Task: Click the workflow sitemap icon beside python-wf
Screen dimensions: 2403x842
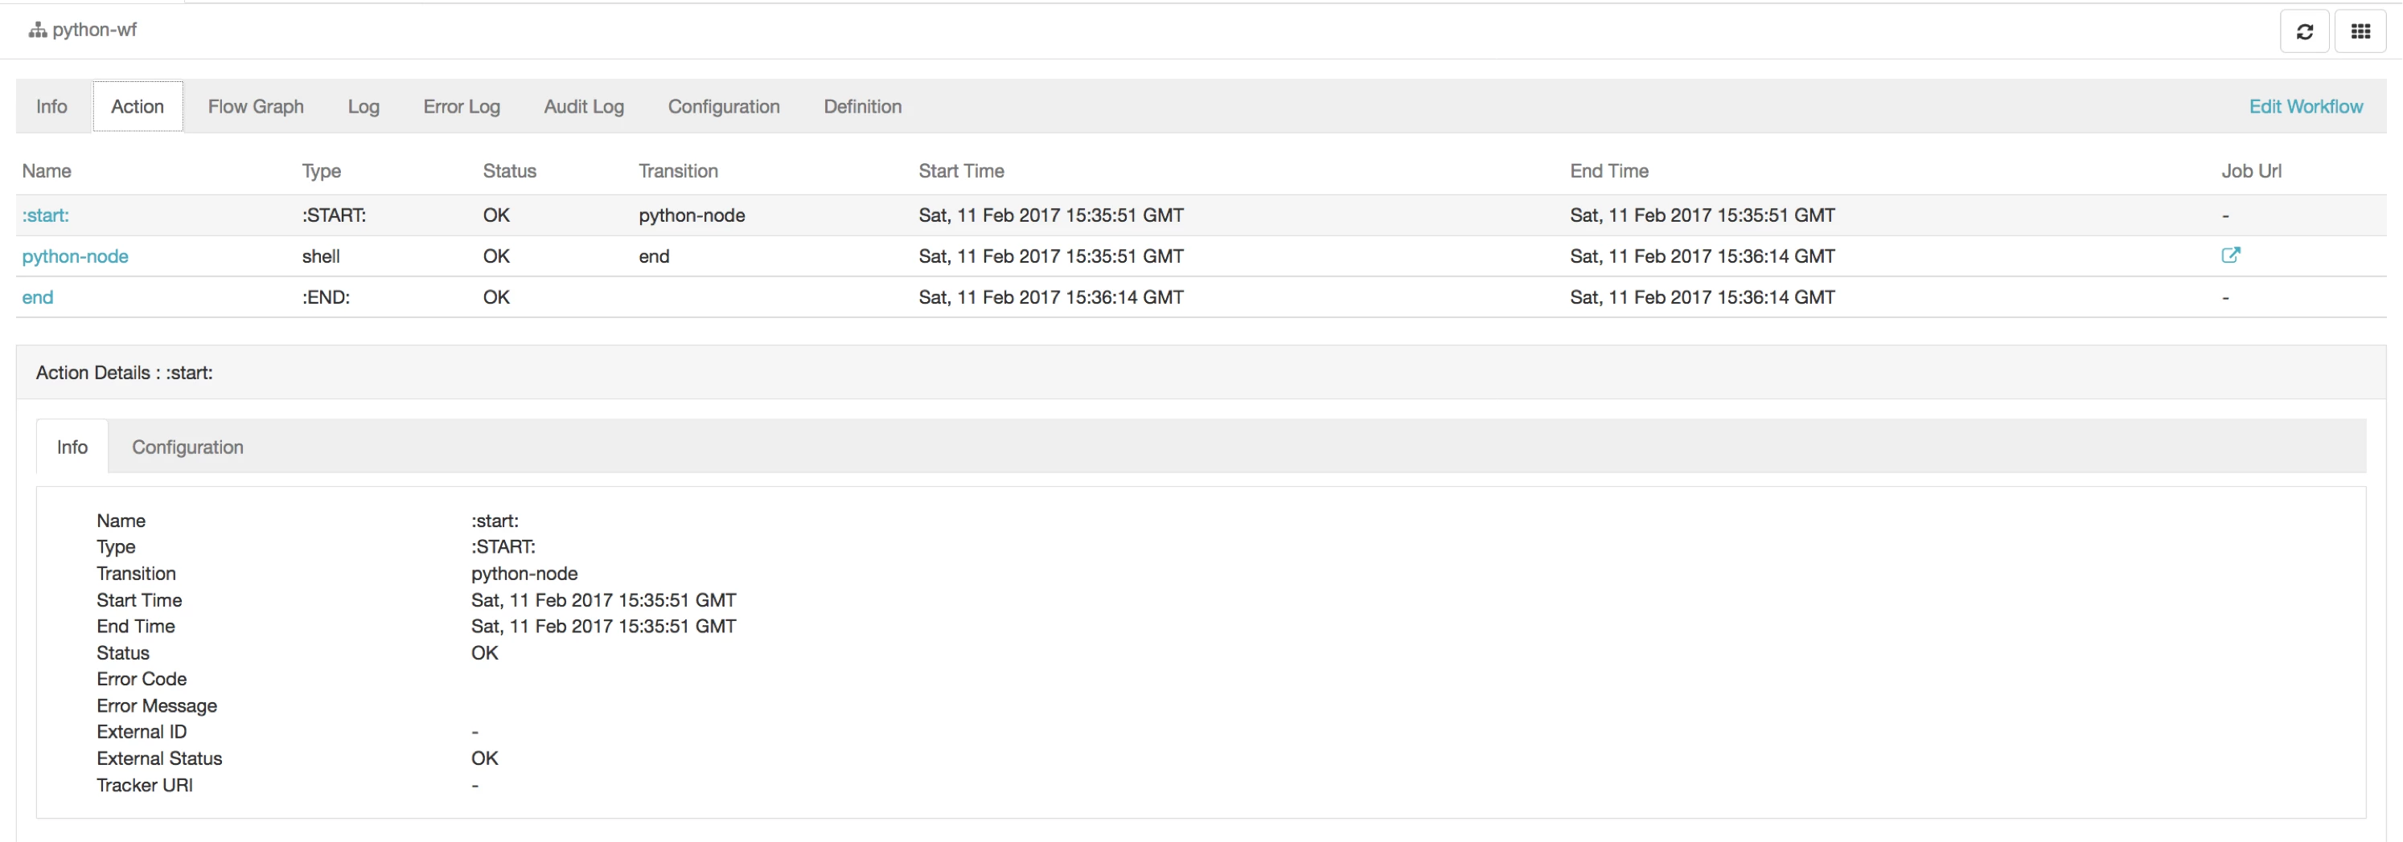Action: (37, 30)
